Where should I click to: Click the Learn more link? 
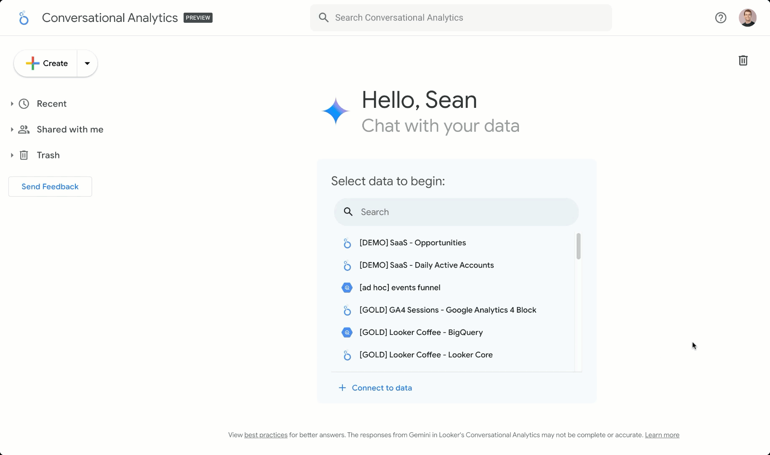coord(662,435)
